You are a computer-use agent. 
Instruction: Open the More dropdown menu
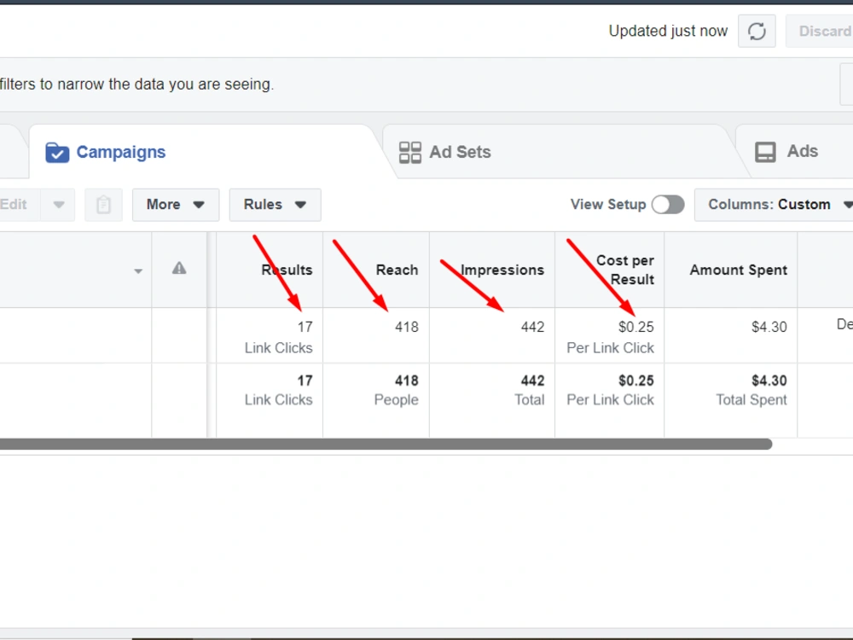pyautogui.click(x=176, y=205)
